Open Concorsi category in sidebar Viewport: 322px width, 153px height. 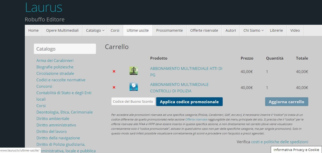[x=44, y=86]
